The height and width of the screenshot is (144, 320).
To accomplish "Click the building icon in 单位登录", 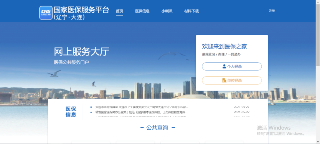I will tap(224, 80).
